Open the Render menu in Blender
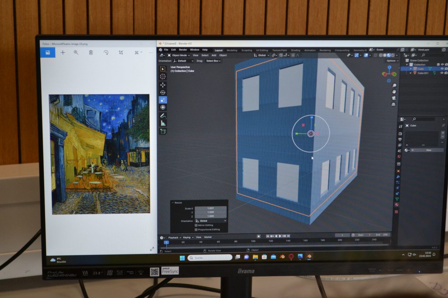448x298 pixels. point(183,50)
